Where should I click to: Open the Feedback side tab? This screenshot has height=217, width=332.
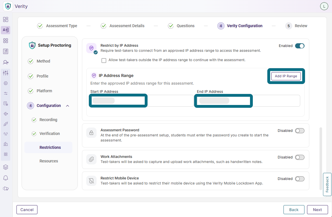[x=327, y=184]
